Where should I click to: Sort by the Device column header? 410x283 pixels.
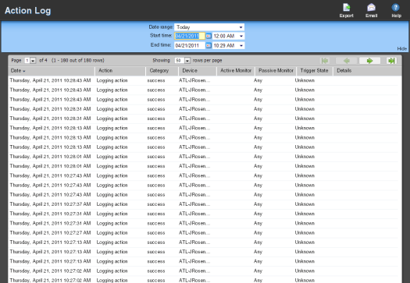(x=198, y=71)
